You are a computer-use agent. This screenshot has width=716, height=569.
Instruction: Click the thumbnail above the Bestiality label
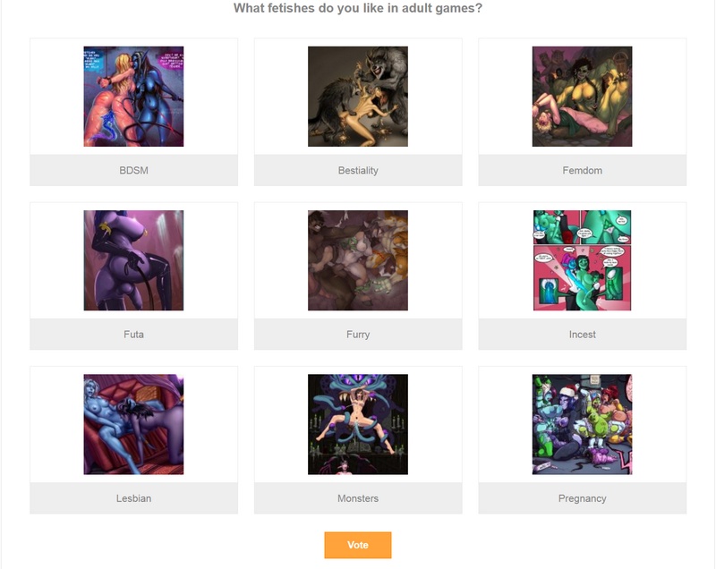tap(358, 97)
